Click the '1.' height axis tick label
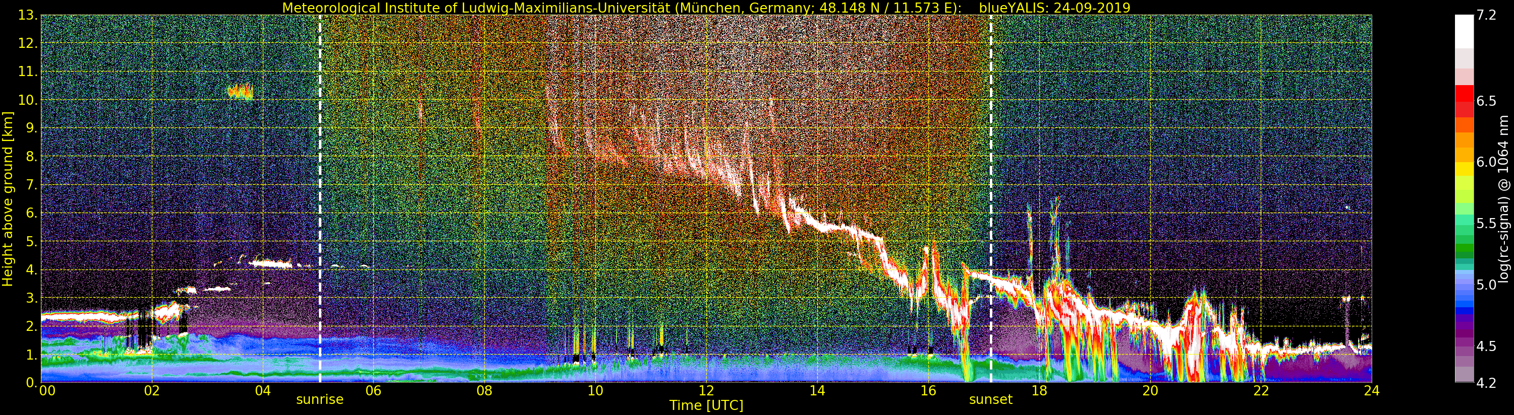 (31, 354)
